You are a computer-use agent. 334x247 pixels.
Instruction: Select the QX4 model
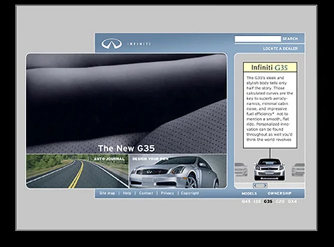click(x=293, y=202)
